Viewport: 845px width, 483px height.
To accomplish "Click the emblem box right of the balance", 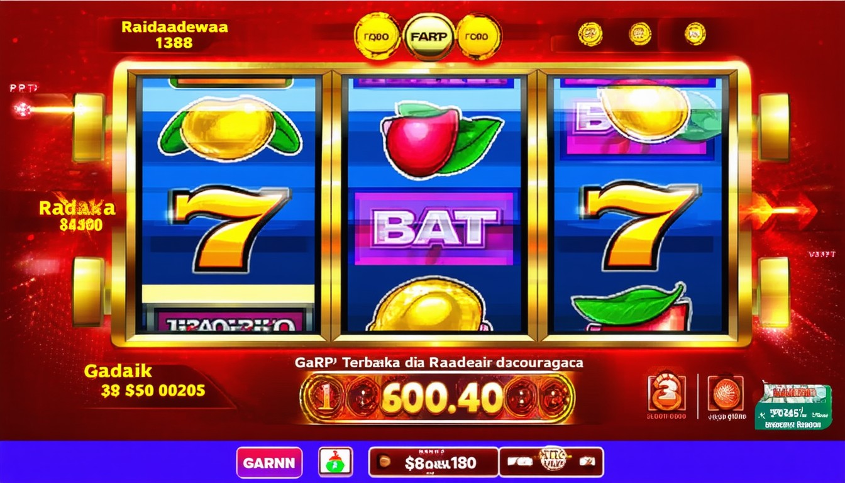I will click(551, 462).
